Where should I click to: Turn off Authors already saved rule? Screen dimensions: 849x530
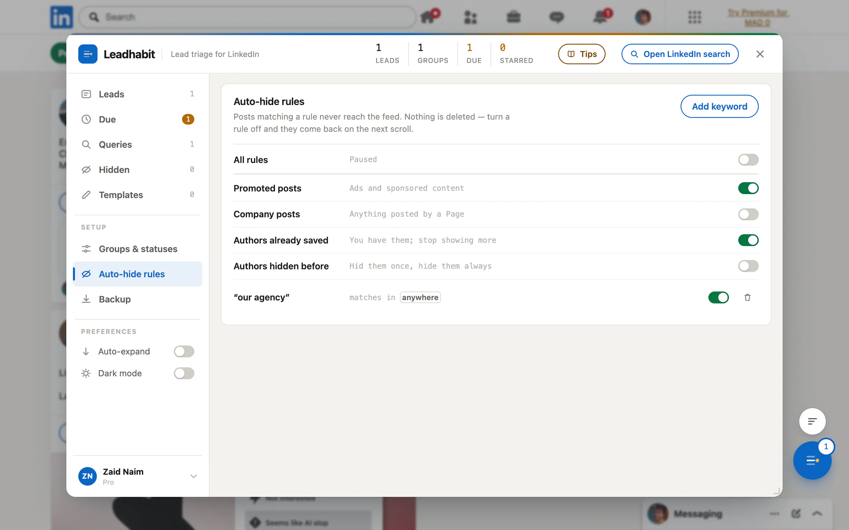coord(748,240)
